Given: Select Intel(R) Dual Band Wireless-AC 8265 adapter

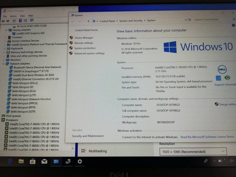Looking at the screenshot, I should pyautogui.click(x=34, y=75).
